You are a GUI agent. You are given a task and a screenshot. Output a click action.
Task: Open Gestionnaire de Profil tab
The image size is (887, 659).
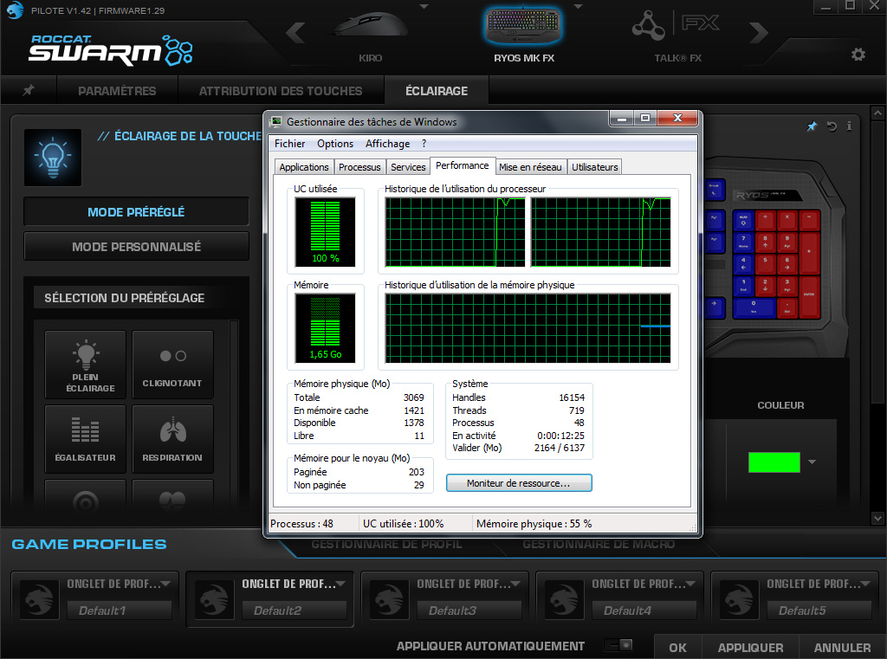point(386,544)
